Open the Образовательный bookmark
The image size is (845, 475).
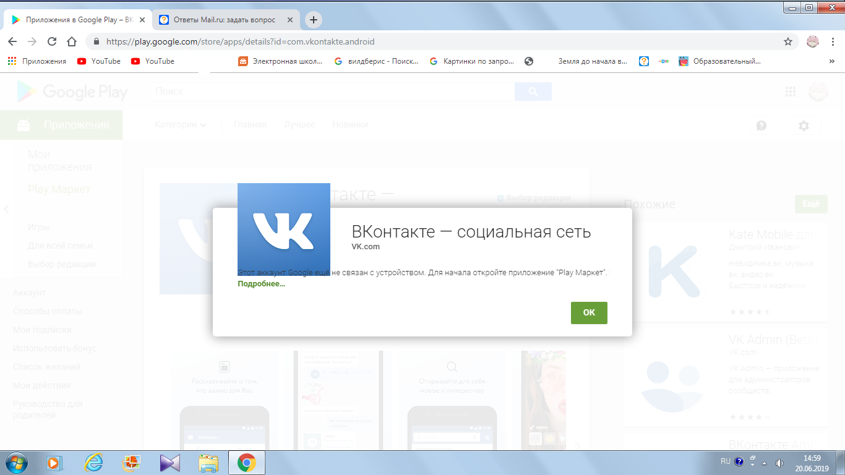[x=720, y=61]
